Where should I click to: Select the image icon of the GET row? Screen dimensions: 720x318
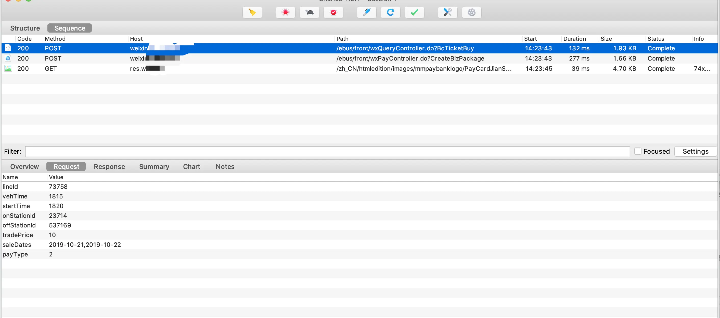point(8,68)
